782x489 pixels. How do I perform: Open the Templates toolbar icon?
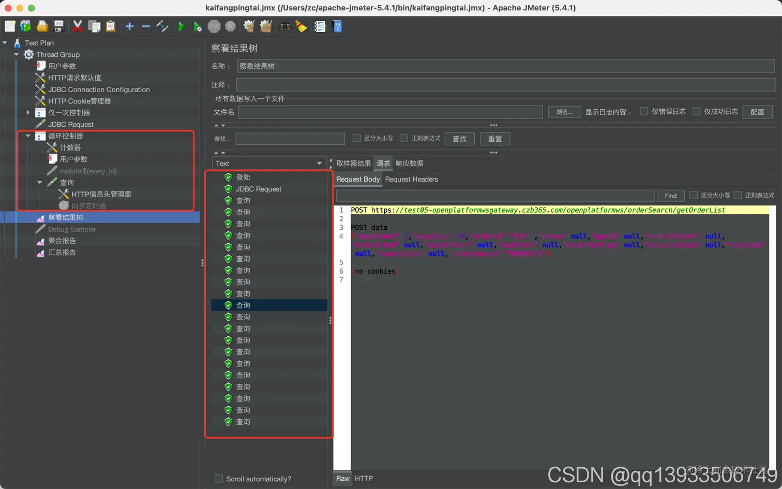[26, 26]
